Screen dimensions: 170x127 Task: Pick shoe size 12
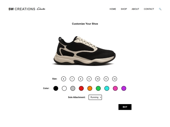click(x=115, y=79)
